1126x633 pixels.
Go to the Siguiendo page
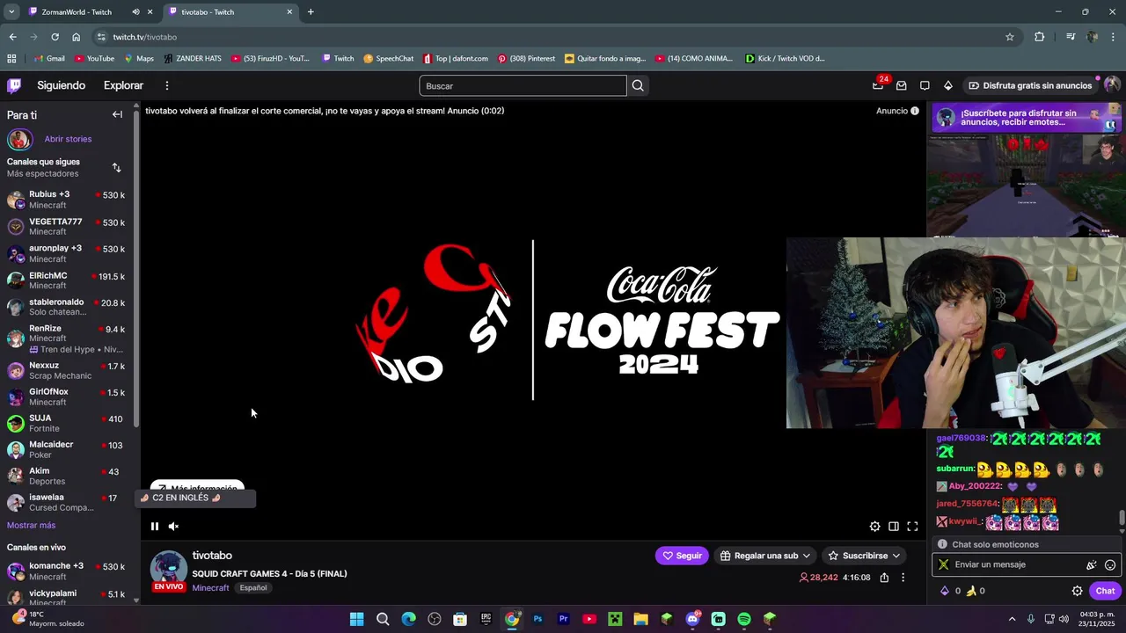tap(61, 85)
